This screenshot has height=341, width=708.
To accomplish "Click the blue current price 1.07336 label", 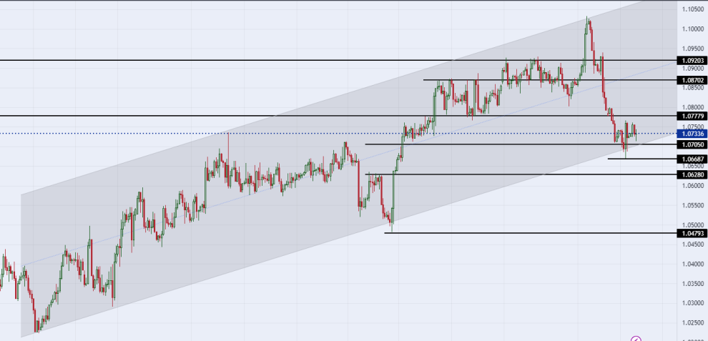I will pos(693,134).
